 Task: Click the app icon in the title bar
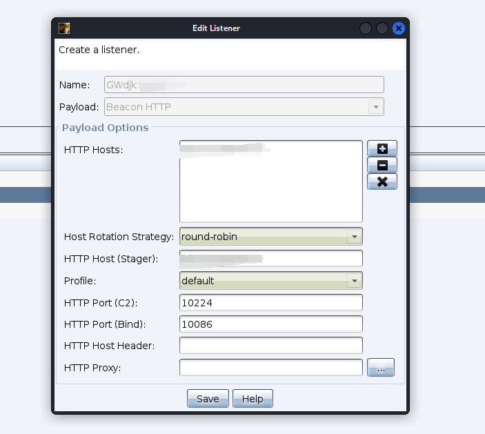click(x=64, y=28)
